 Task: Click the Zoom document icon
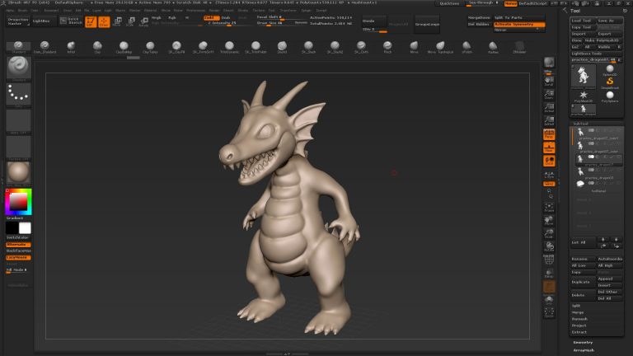click(549, 95)
